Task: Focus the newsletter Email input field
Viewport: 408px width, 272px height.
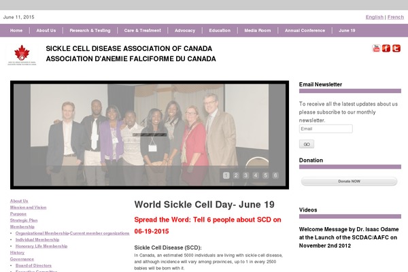Action: tap(326, 129)
